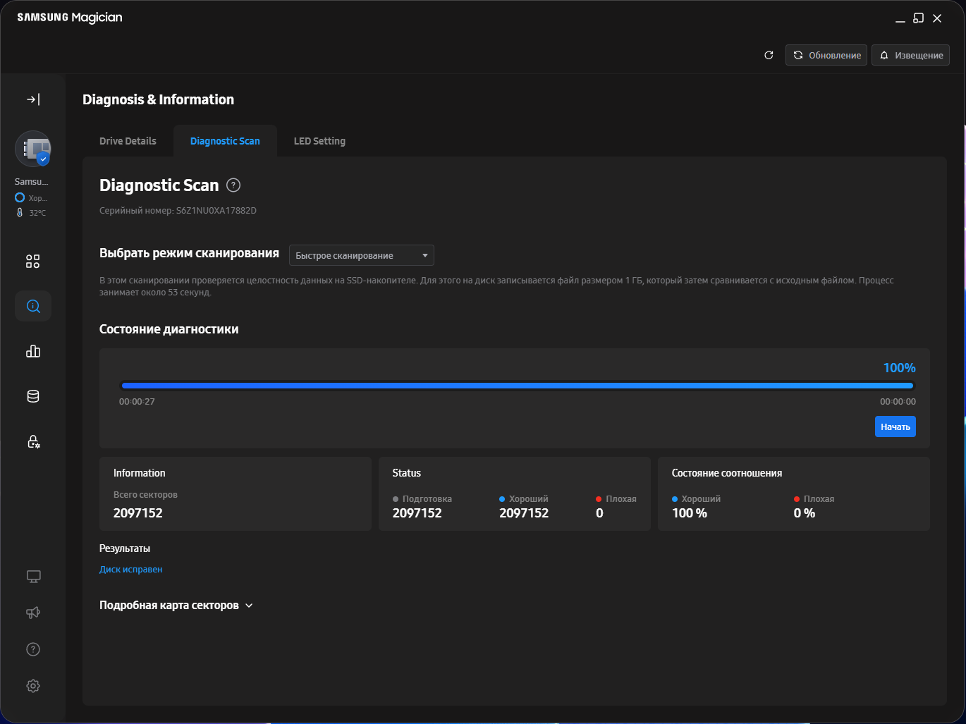Click the monitor icon in the sidebar
Screen dimensions: 966x724
click(x=33, y=577)
